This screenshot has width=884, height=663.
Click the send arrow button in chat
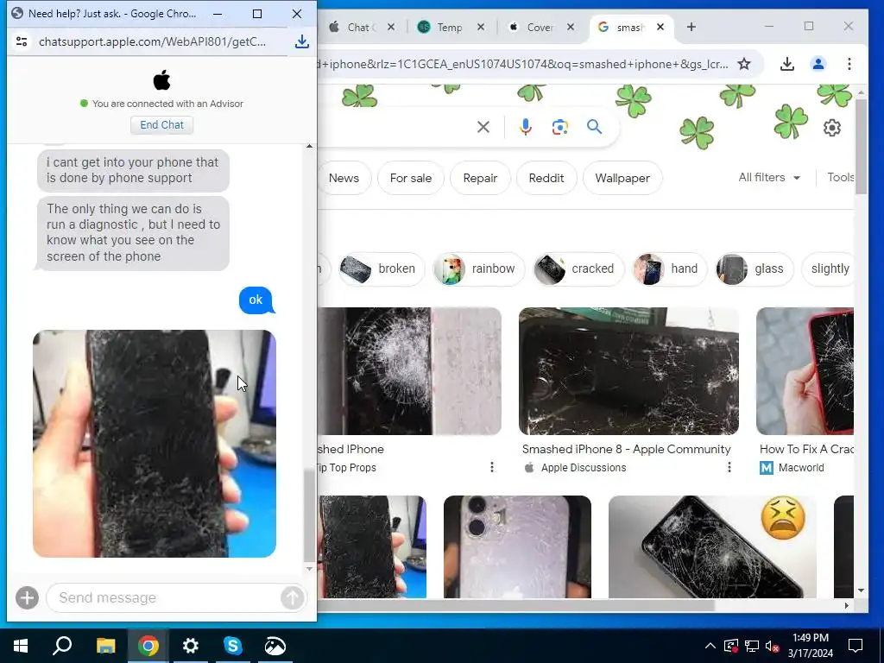pyautogui.click(x=292, y=597)
